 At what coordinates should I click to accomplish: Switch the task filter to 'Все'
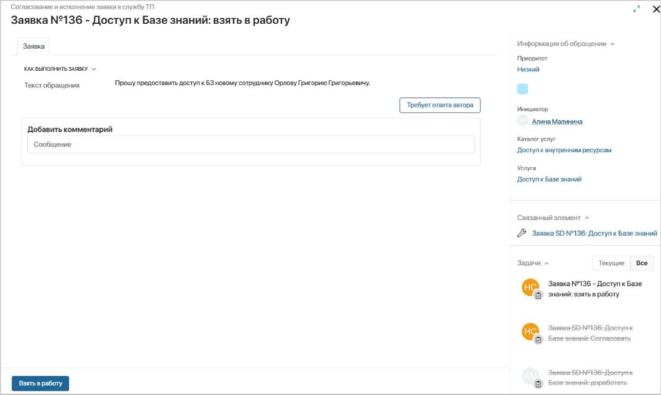[642, 263]
